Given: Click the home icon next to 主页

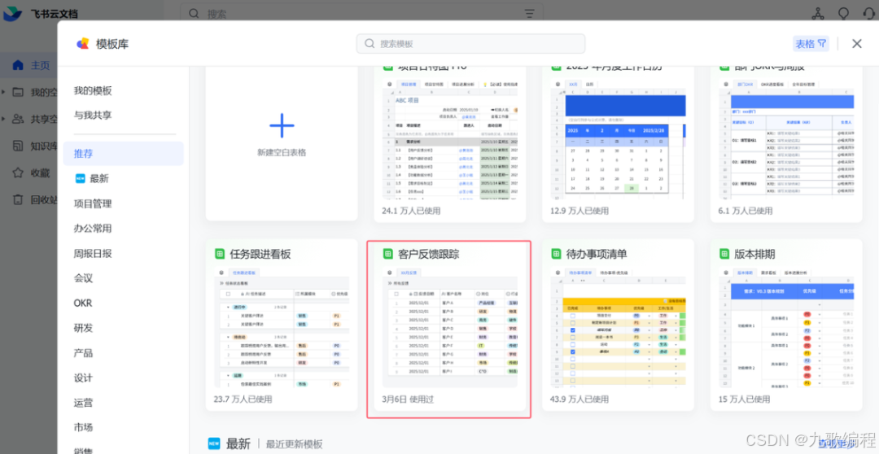Looking at the screenshot, I should [x=18, y=65].
